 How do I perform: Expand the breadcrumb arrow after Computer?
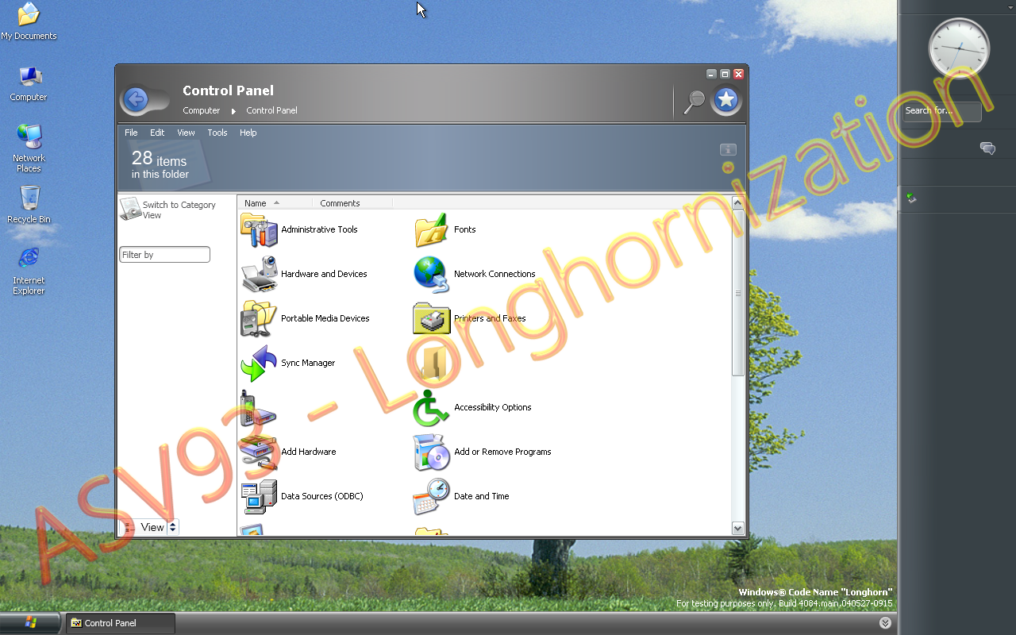[233, 111]
